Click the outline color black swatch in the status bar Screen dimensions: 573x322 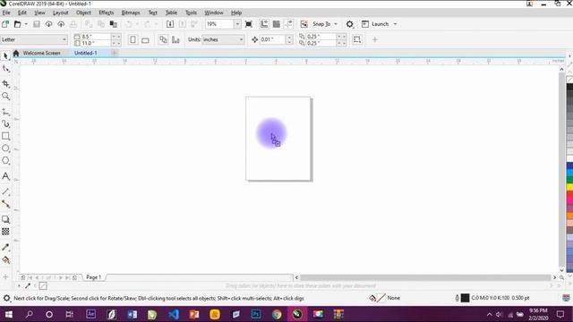(x=465, y=298)
